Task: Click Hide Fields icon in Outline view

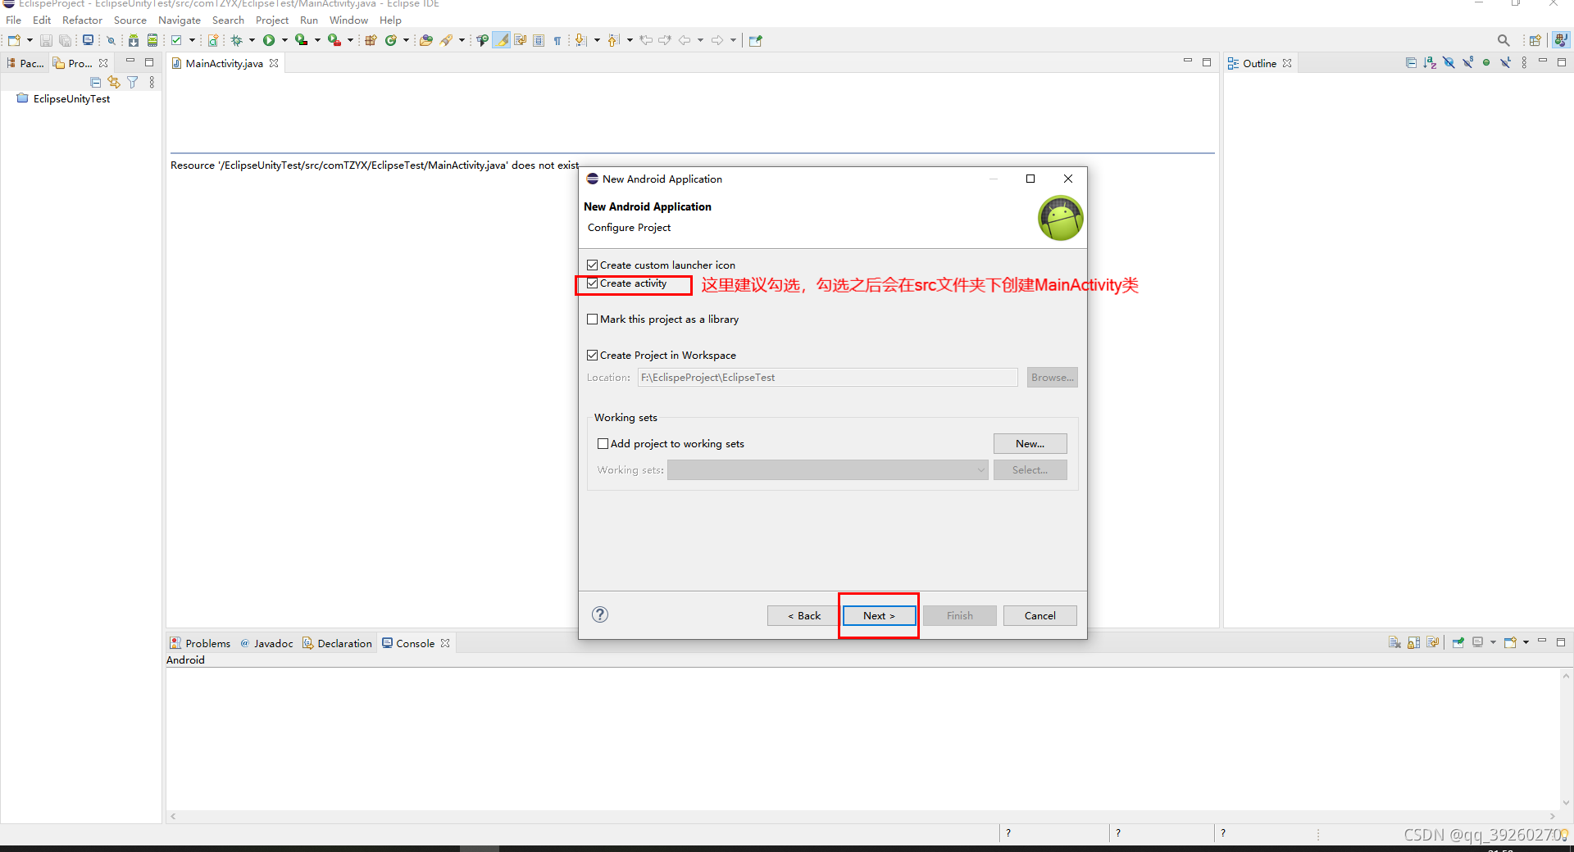Action: [1449, 63]
